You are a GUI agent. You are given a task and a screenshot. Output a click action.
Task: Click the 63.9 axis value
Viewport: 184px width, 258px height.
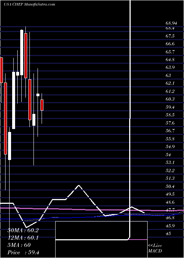pyautogui.click(x=170, y=67)
